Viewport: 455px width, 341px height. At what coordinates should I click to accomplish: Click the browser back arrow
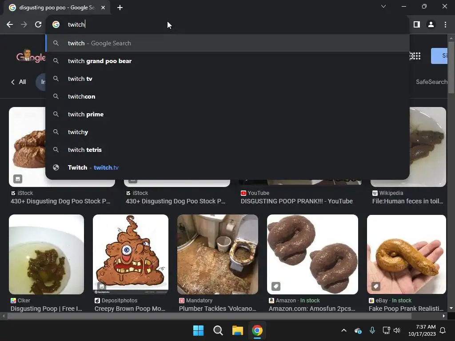tap(10, 25)
